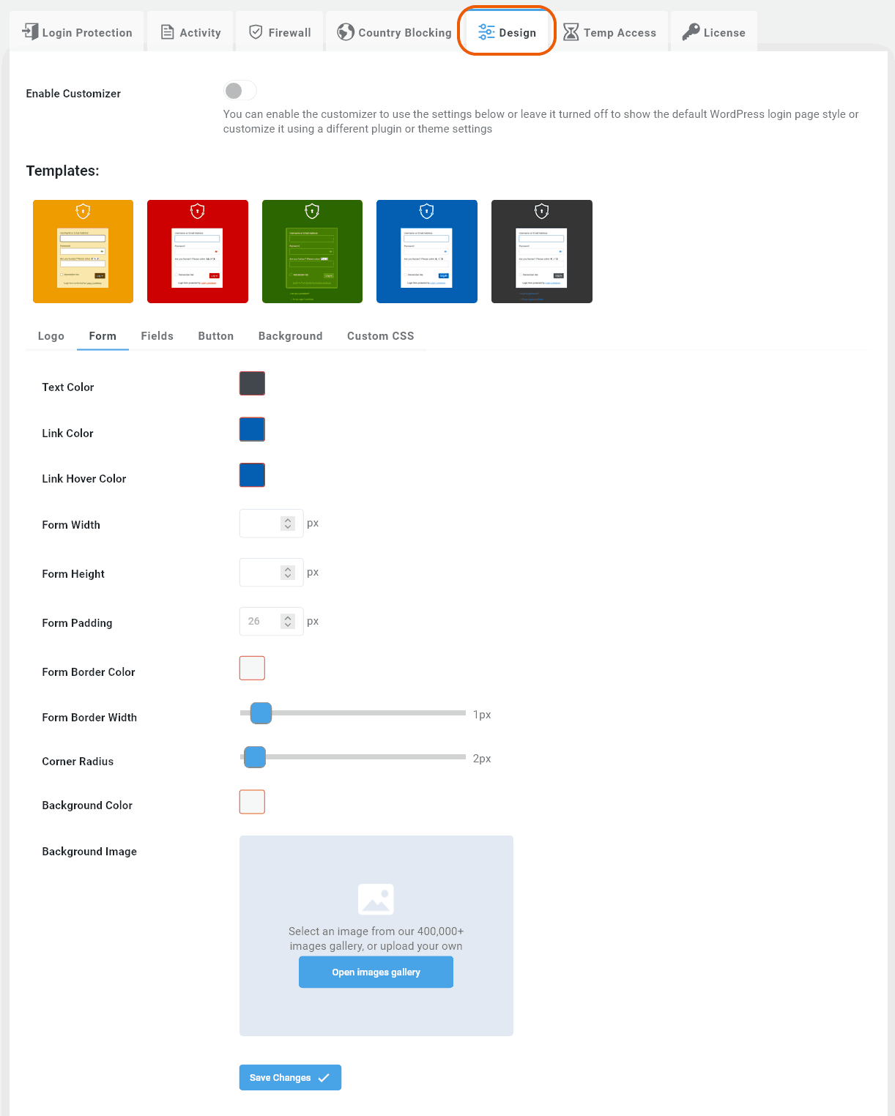Open the Text Color swatch picker

click(252, 384)
